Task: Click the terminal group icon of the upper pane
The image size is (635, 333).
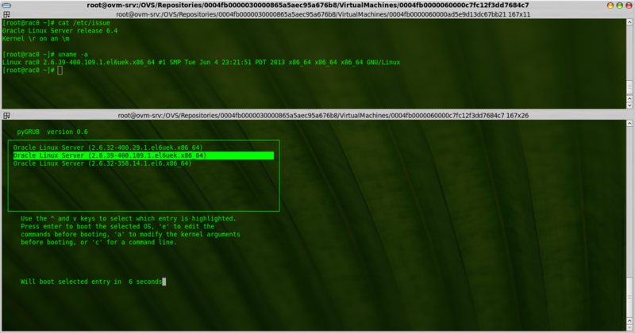Action: pyautogui.click(x=6, y=14)
